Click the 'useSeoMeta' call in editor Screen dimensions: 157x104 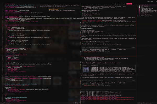(8, 99)
